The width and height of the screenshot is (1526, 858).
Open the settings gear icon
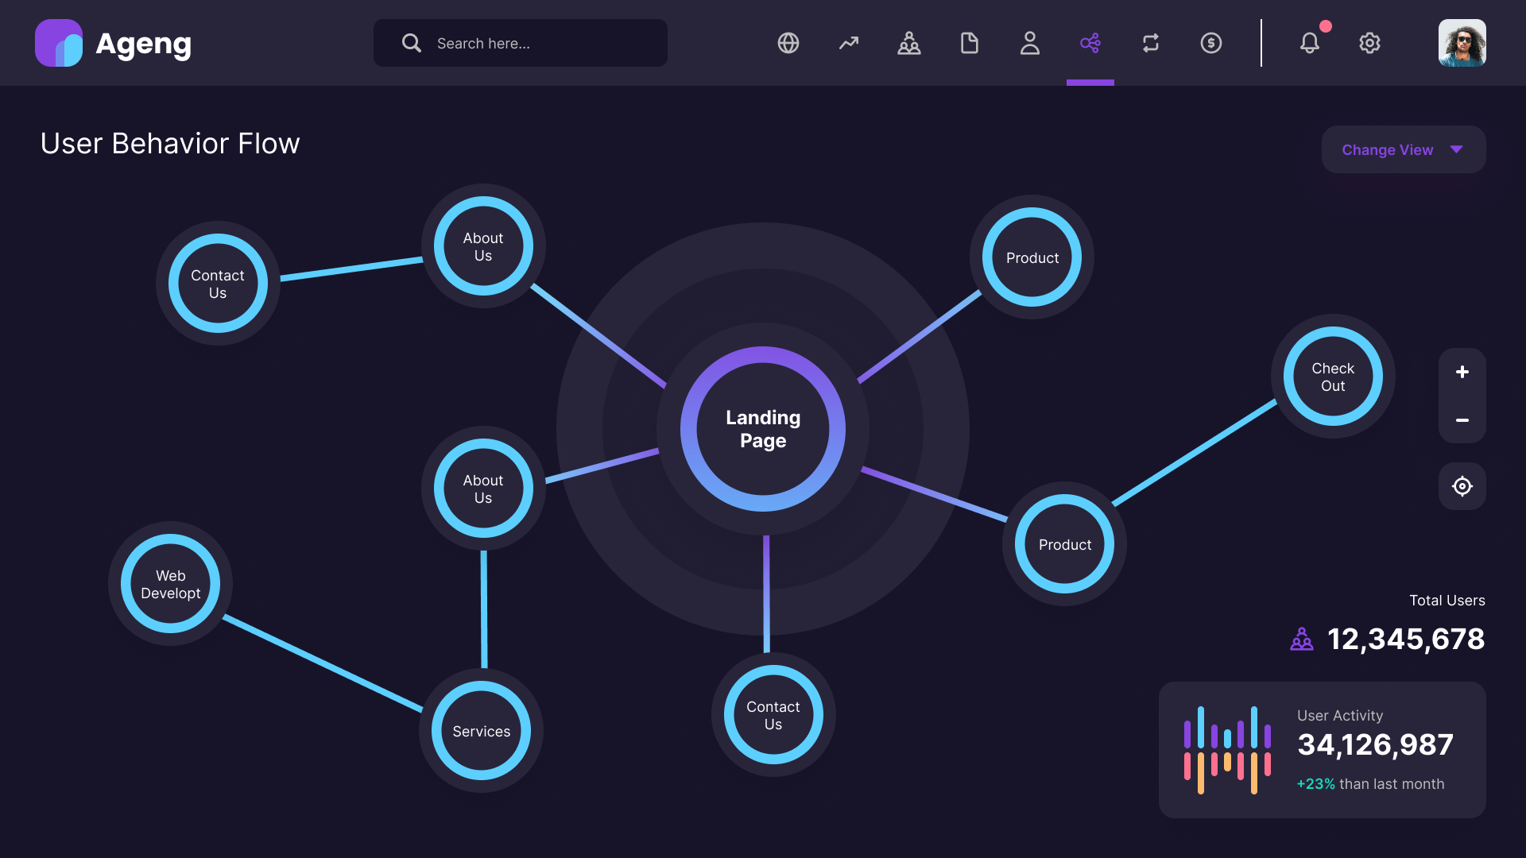tap(1369, 43)
